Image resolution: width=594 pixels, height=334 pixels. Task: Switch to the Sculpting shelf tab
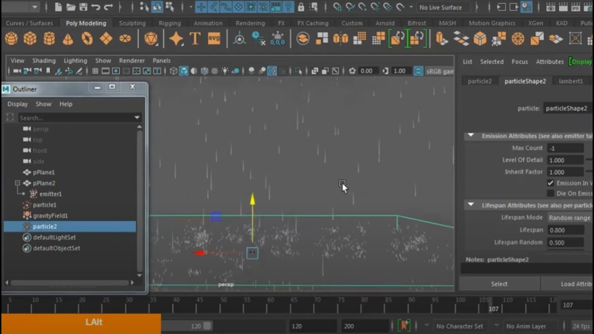132,23
